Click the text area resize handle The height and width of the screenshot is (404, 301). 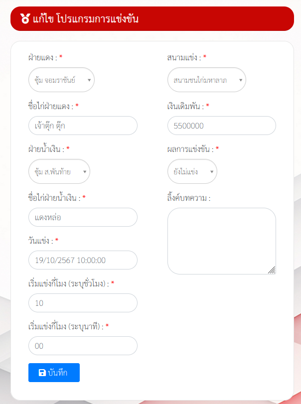pyautogui.click(x=272, y=270)
